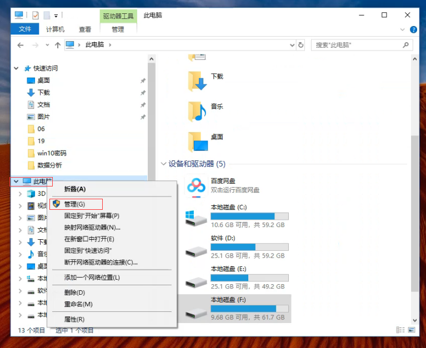Viewport: 426px width, 348px height.
Task: Choose 管理(G) from the context menu
Action: [74, 204]
